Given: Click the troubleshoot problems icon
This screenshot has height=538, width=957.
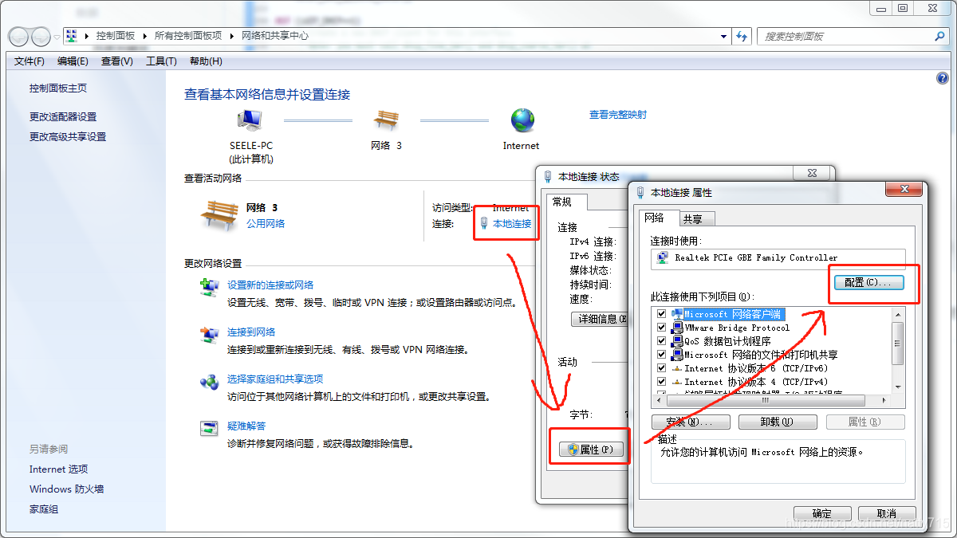Looking at the screenshot, I should pos(209,429).
